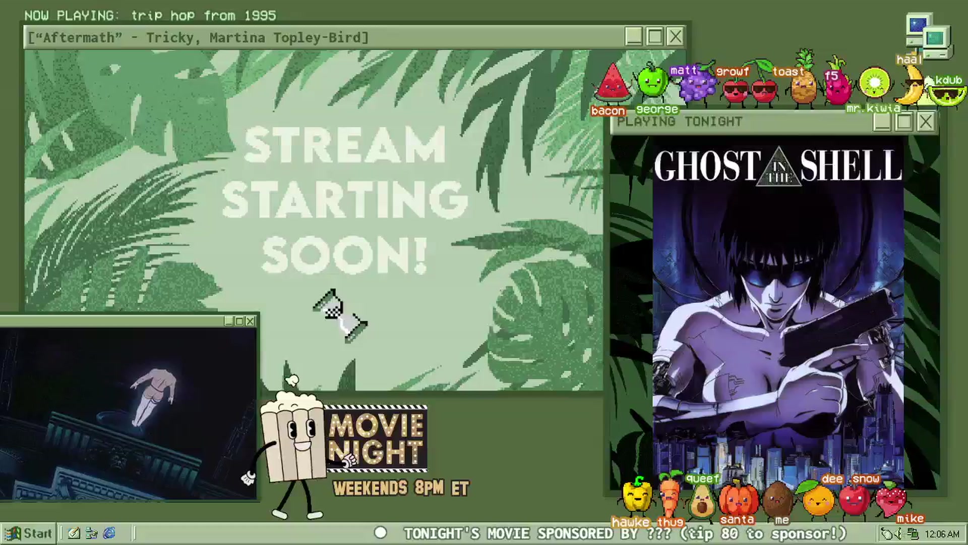The height and width of the screenshot is (545, 968).
Task: Close the Aftermath now playing window
Action: [x=675, y=37]
